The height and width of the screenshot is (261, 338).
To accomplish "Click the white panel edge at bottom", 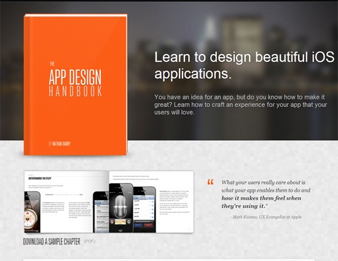I will pos(169,260).
